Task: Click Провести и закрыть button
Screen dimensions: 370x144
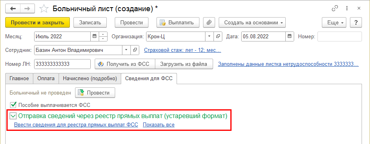Action: click(x=37, y=23)
